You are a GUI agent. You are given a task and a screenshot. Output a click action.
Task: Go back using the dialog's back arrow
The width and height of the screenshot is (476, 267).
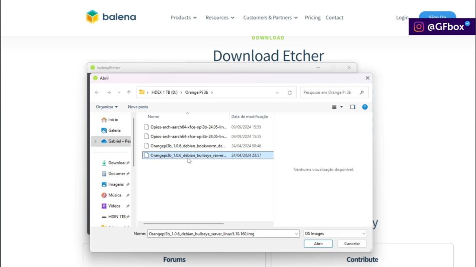point(97,92)
